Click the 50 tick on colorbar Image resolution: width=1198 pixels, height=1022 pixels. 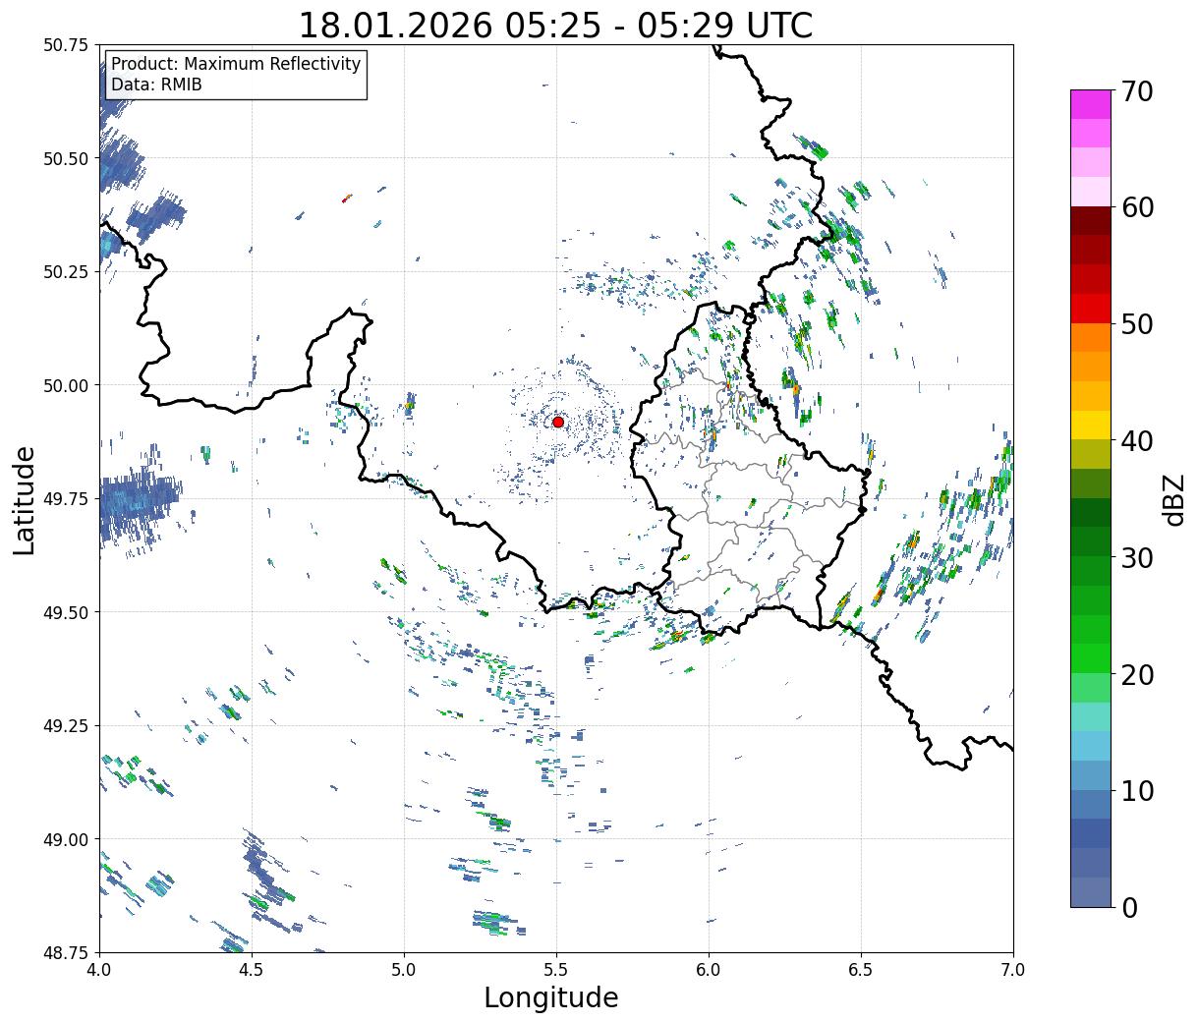[1136, 324]
